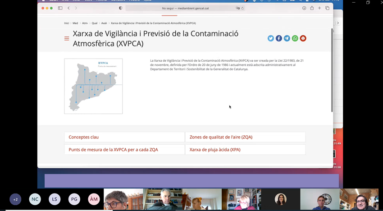
Task: Select the LS participant avatar
Action: click(55, 199)
